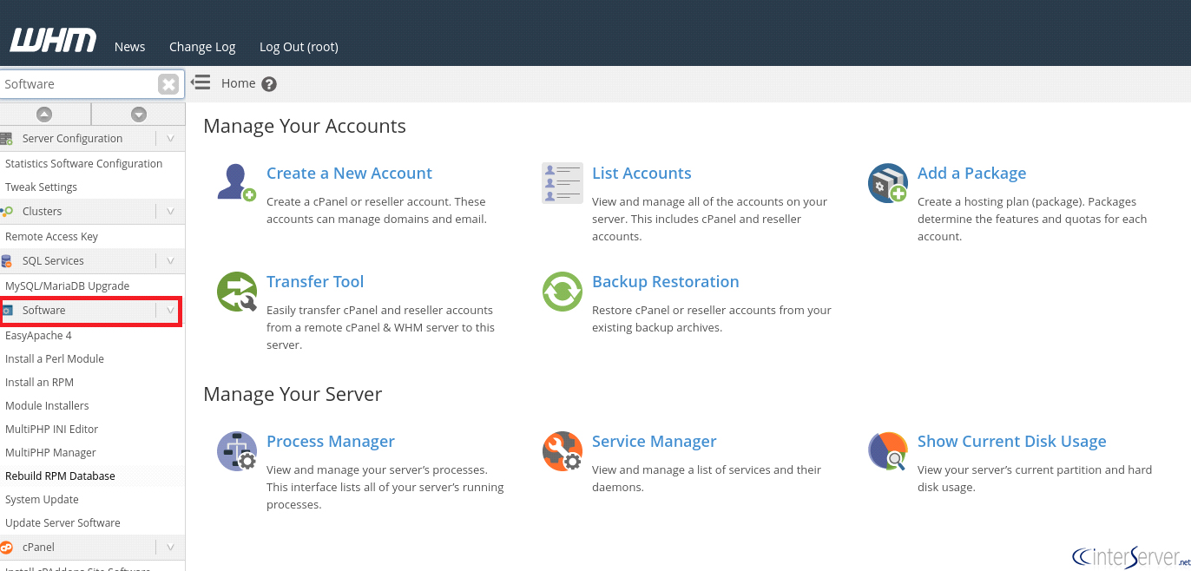This screenshot has height=571, width=1191.
Task: Open the Home help question mark icon
Action: tap(269, 84)
